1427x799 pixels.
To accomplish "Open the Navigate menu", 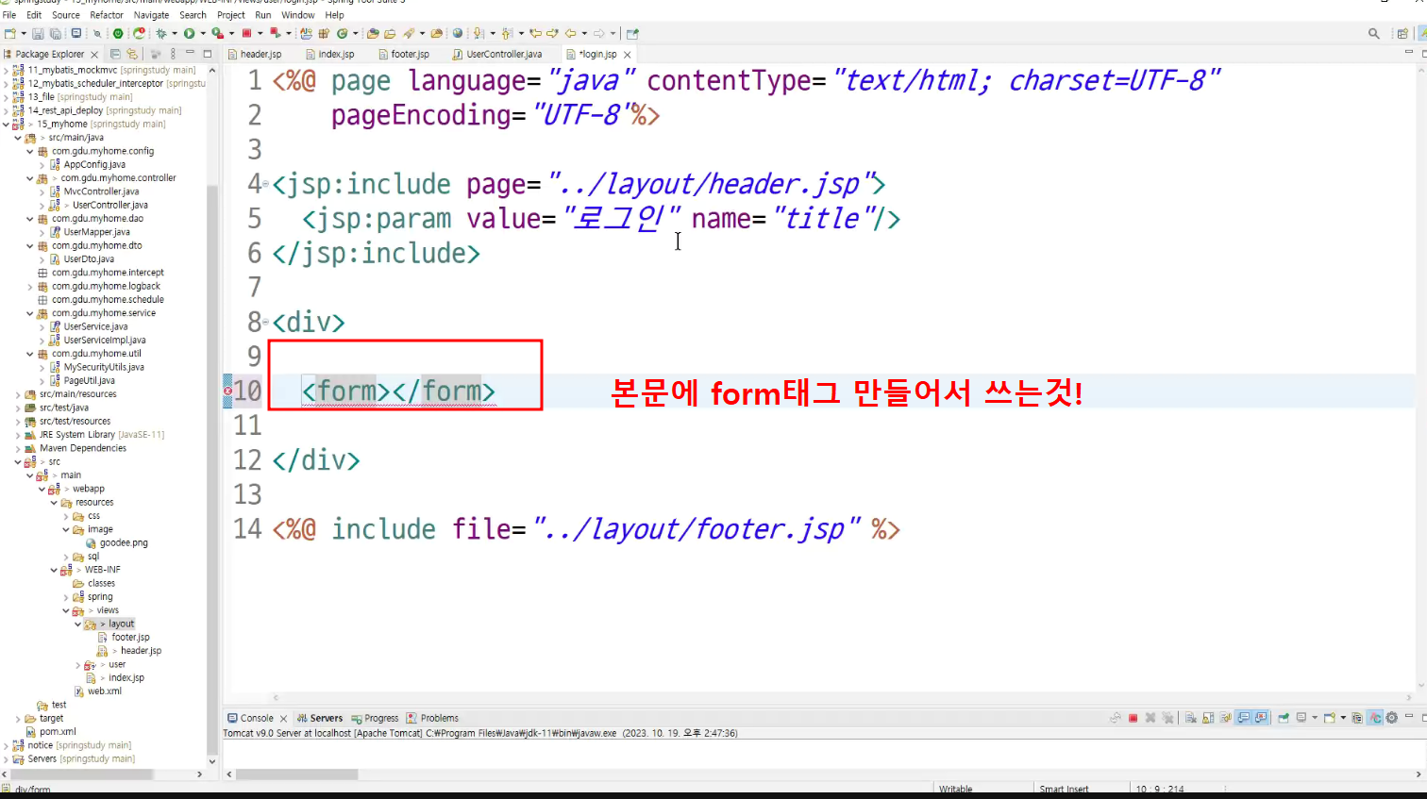I will [151, 15].
